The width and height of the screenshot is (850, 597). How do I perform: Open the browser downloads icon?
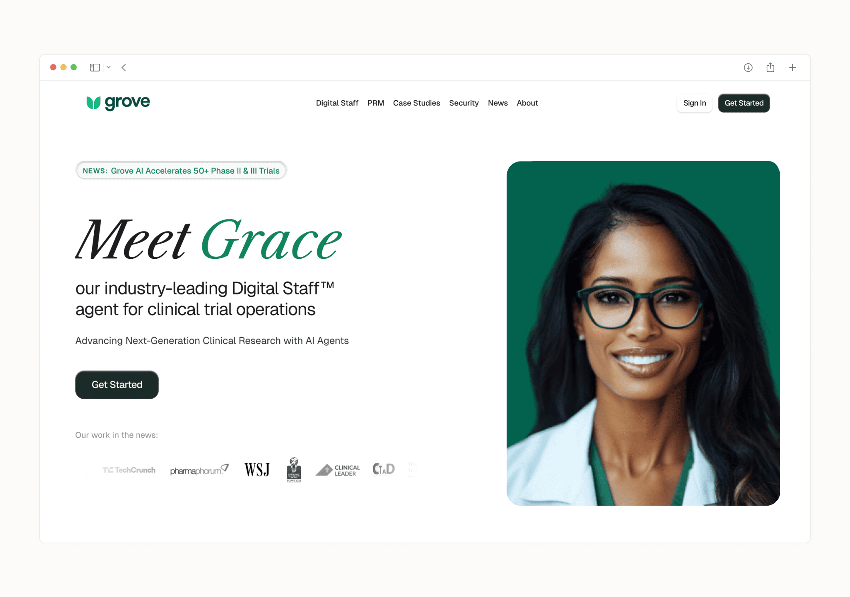click(748, 67)
